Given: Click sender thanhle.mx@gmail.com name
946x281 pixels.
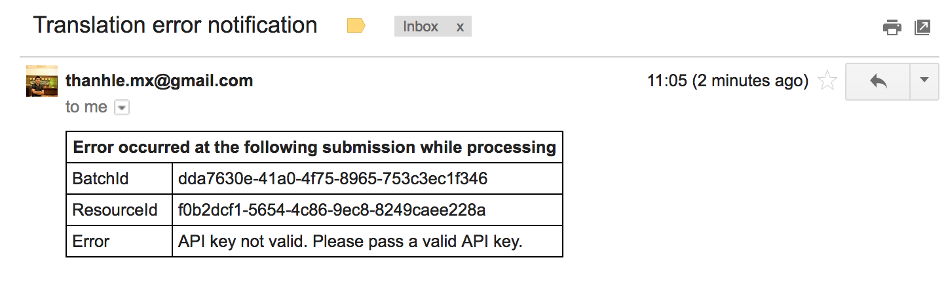Looking at the screenshot, I should coord(159,81).
